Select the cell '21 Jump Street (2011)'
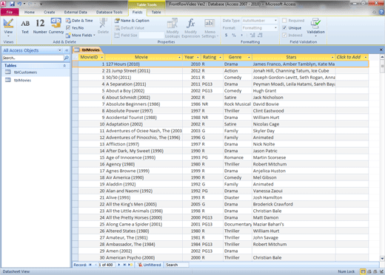Image resolution: width=385 pixels, height=275 pixels. [x=144, y=71]
